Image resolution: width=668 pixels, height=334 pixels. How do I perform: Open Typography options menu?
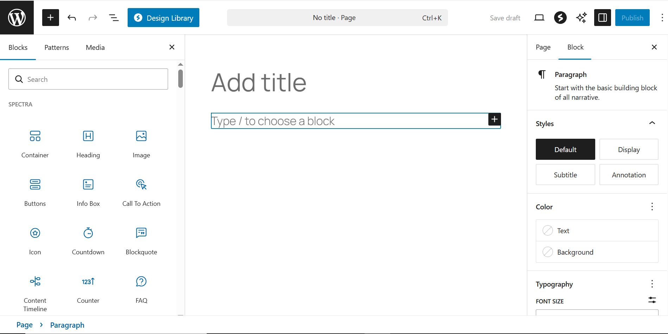coord(652,284)
